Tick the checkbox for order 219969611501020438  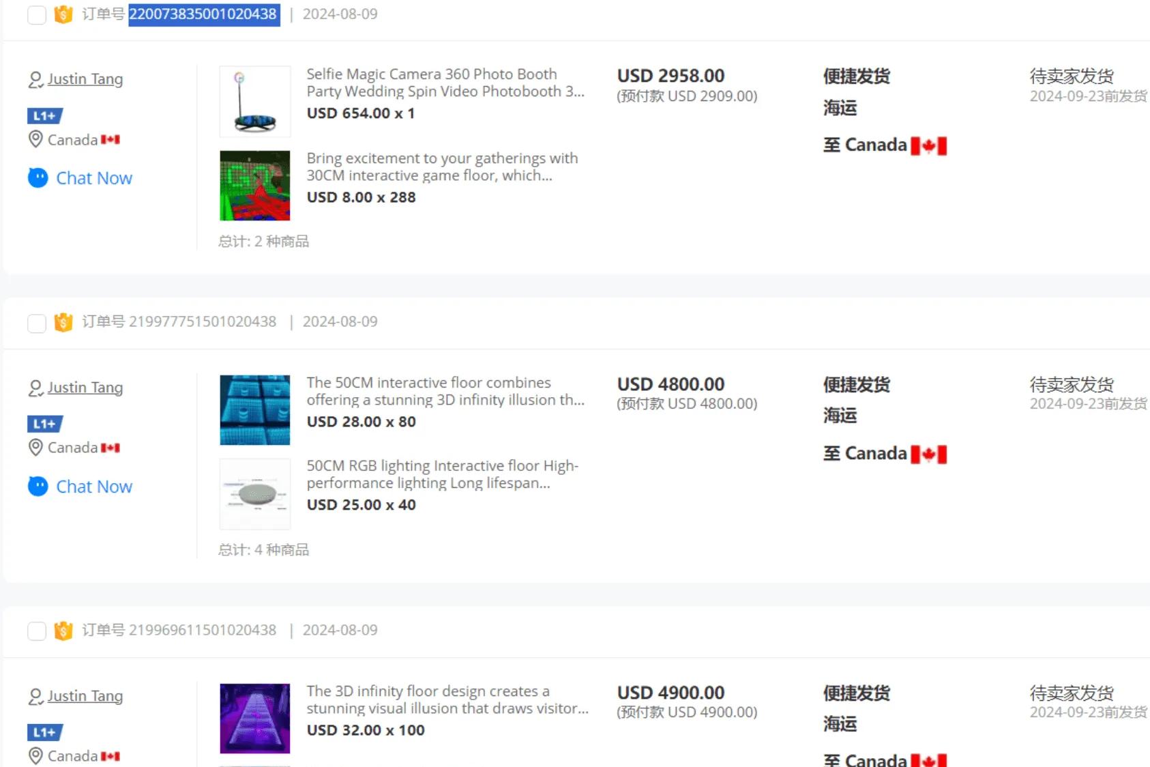37,631
